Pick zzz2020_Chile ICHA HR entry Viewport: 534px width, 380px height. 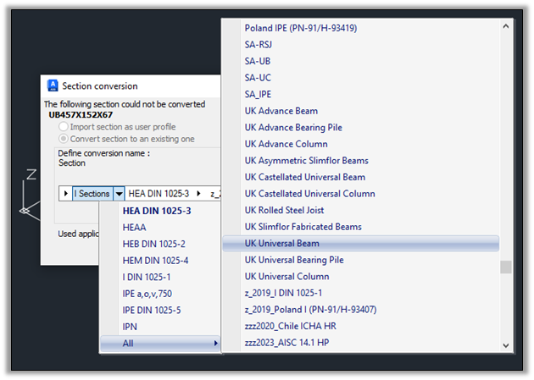tap(360, 327)
